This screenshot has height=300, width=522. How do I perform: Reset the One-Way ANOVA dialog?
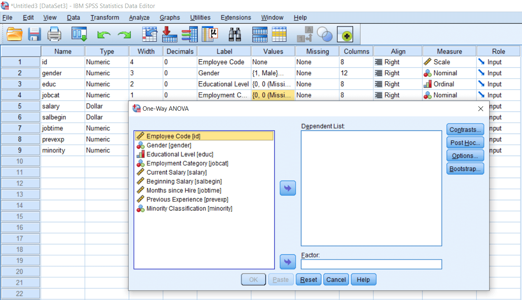pos(308,280)
